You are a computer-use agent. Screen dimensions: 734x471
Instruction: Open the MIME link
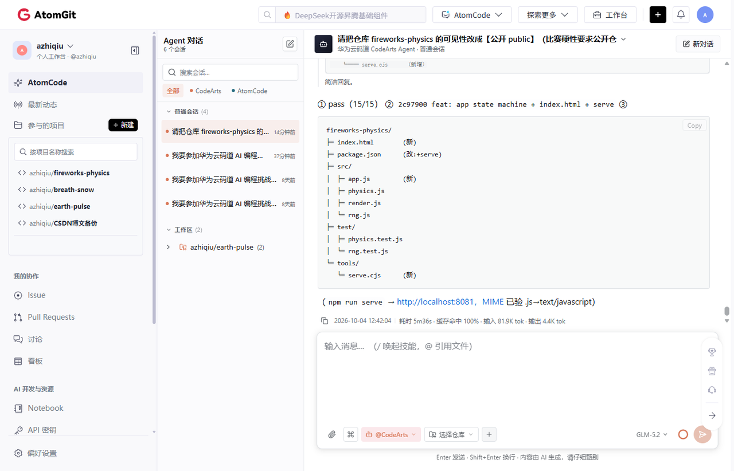[x=493, y=301]
